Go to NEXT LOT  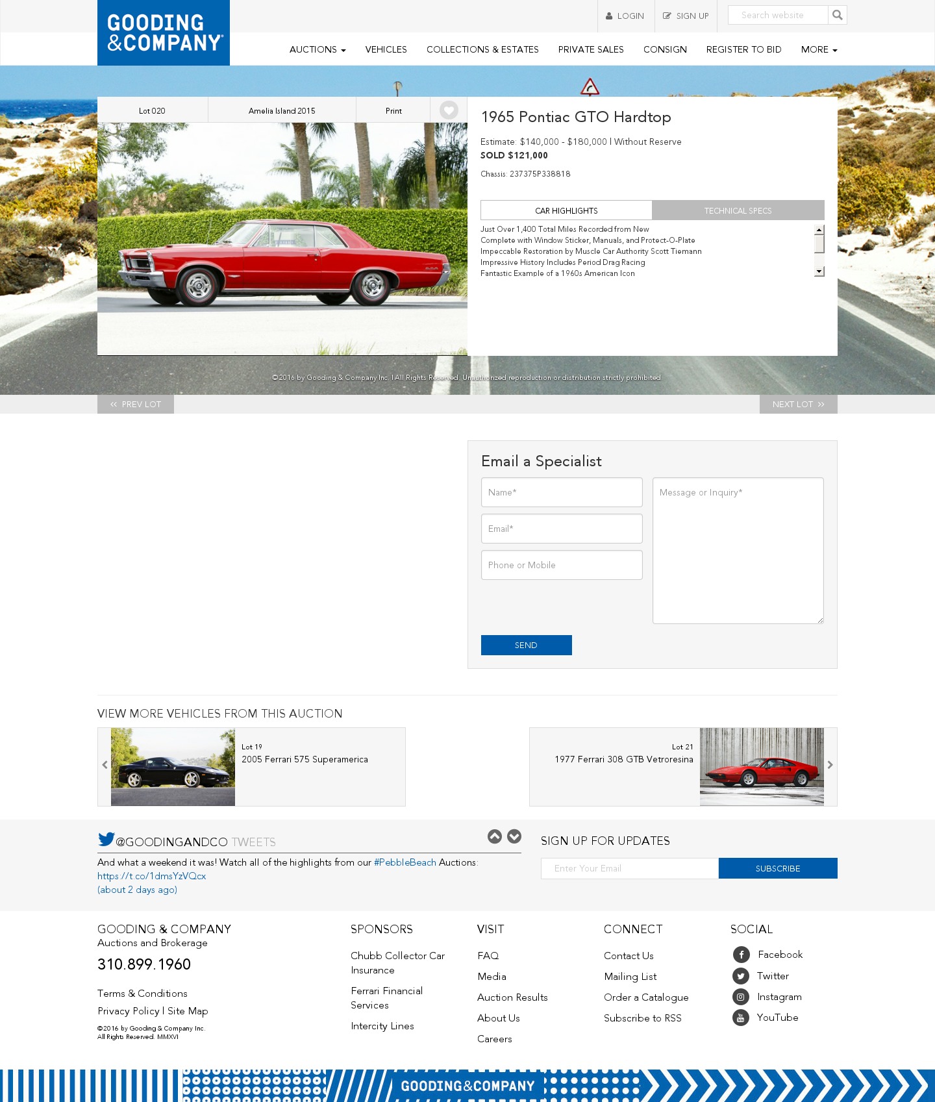[799, 404]
